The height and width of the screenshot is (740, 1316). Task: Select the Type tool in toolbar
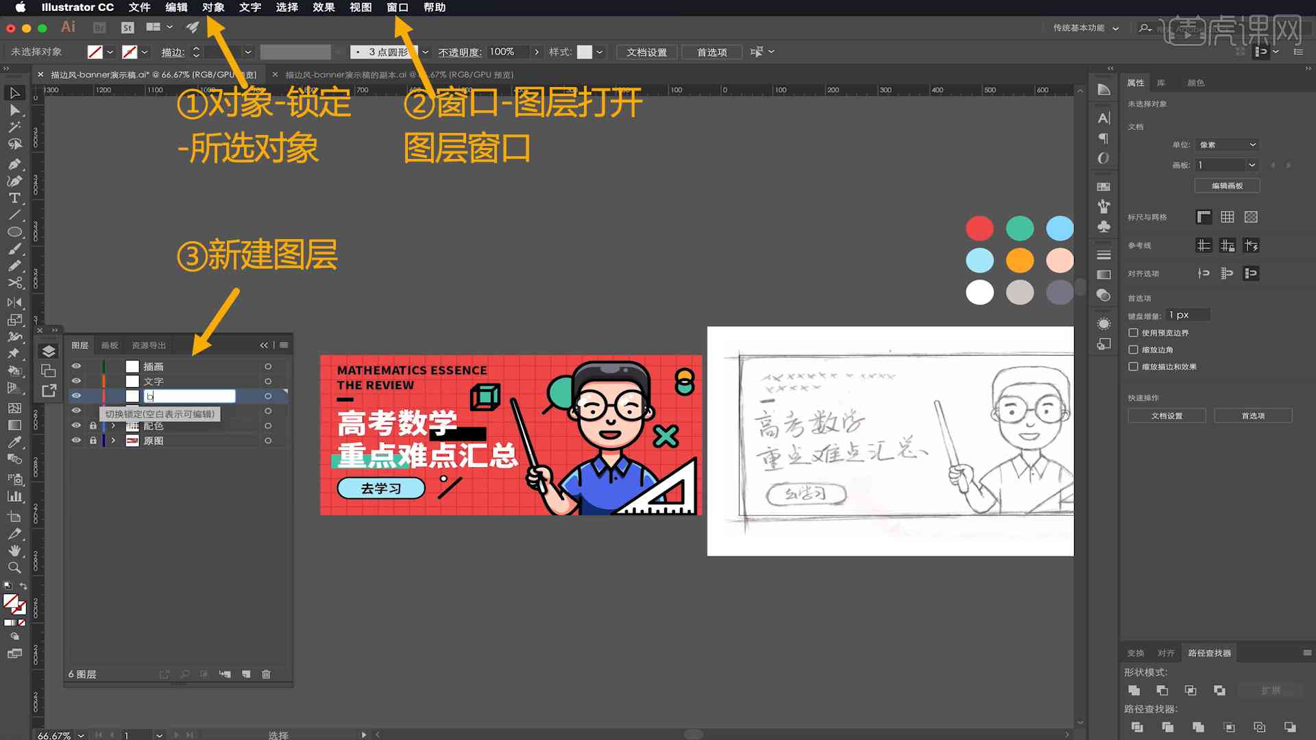pos(14,197)
